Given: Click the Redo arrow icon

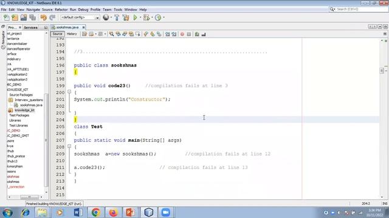Looking at the screenshot, I should (x=52, y=18).
